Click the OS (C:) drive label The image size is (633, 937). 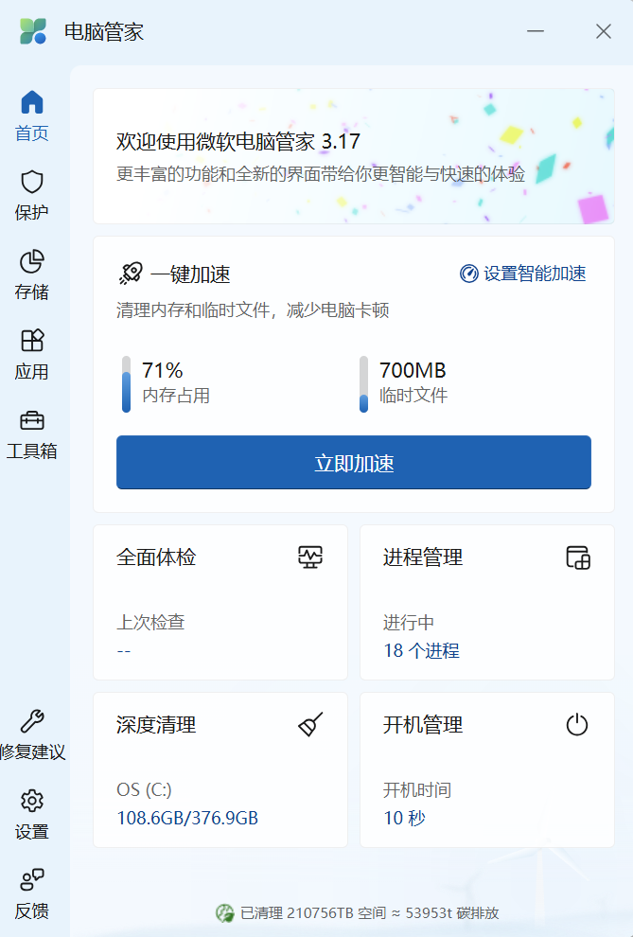[x=144, y=790]
